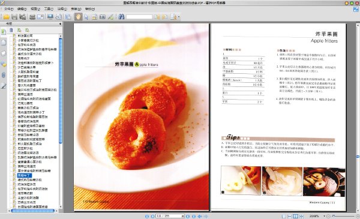Open the signatures pen side panel icon
This screenshot has width=360, height=219.
pyautogui.click(x=4, y=86)
